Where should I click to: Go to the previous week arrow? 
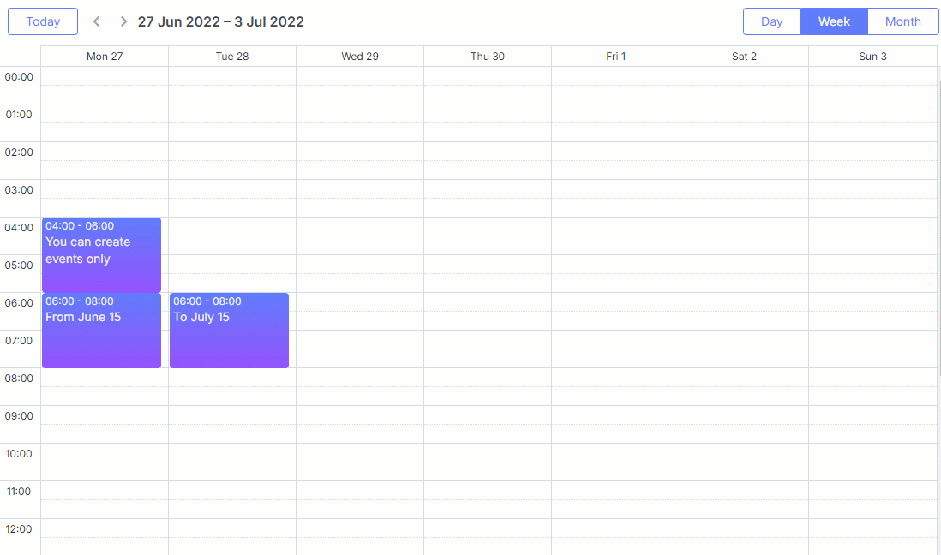click(96, 21)
